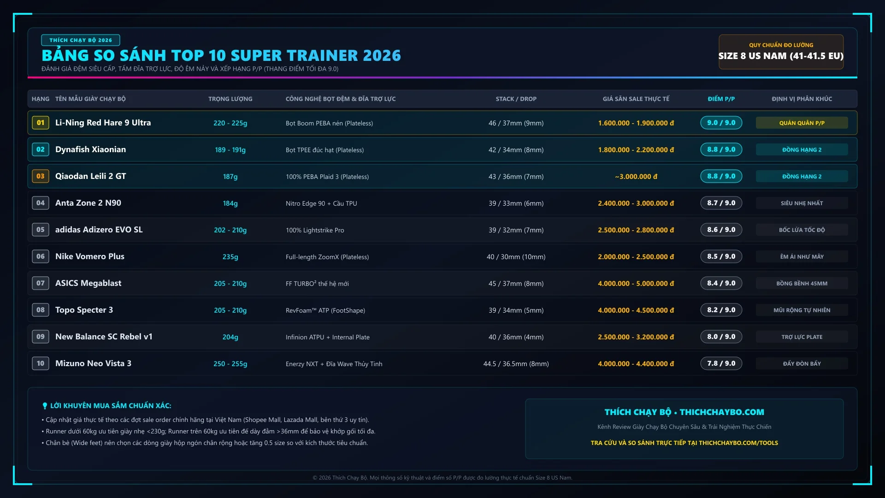Viewport: 885px width, 498px height.
Task: Click the TRỌNG LƯỢNG column header
Action: point(230,99)
